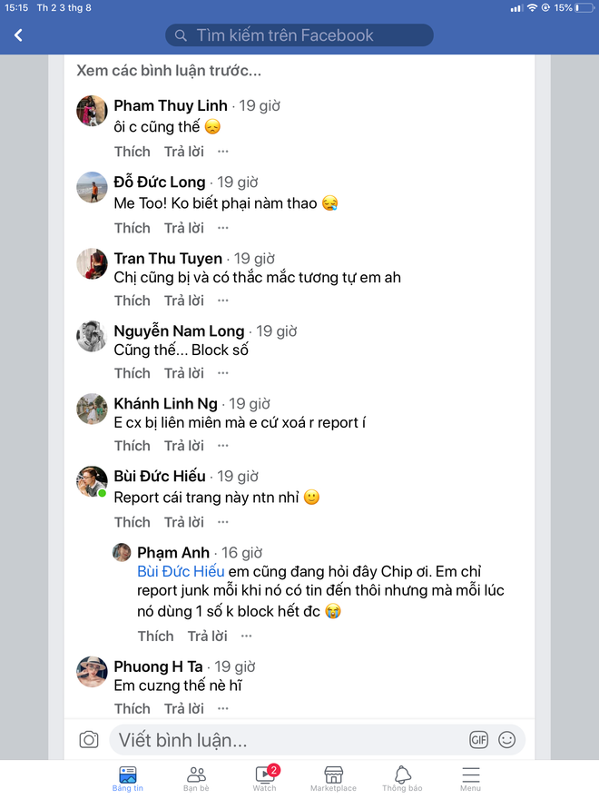The height and width of the screenshot is (799, 599).
Task: Tap the back arrow at top left
Action: coord(18,35)
